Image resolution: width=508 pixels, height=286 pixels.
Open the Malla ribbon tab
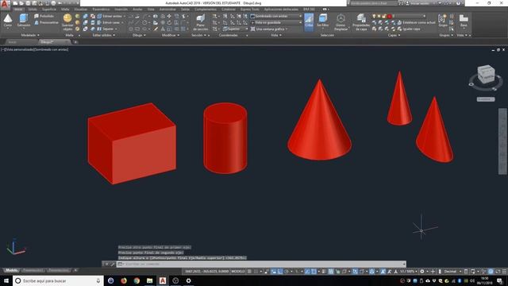(x=65, y=9)
